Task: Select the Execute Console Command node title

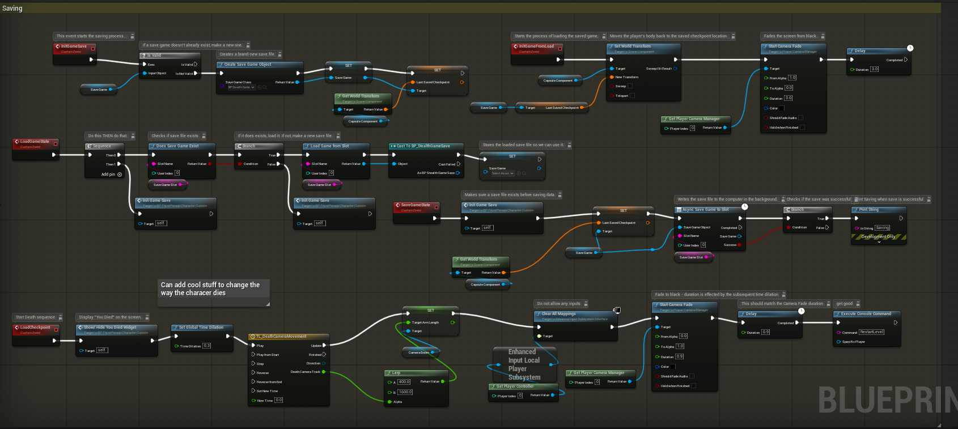Action: (x=866, y=314)
